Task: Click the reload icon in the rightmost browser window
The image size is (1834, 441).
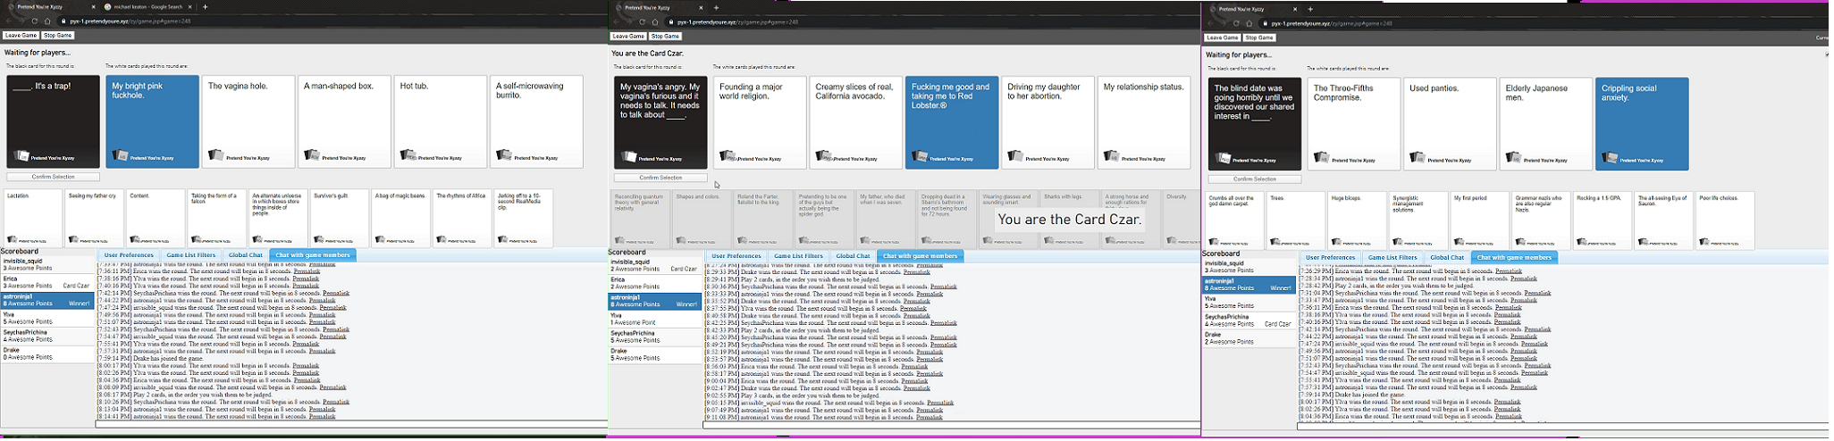Action: pos(1236,24)
